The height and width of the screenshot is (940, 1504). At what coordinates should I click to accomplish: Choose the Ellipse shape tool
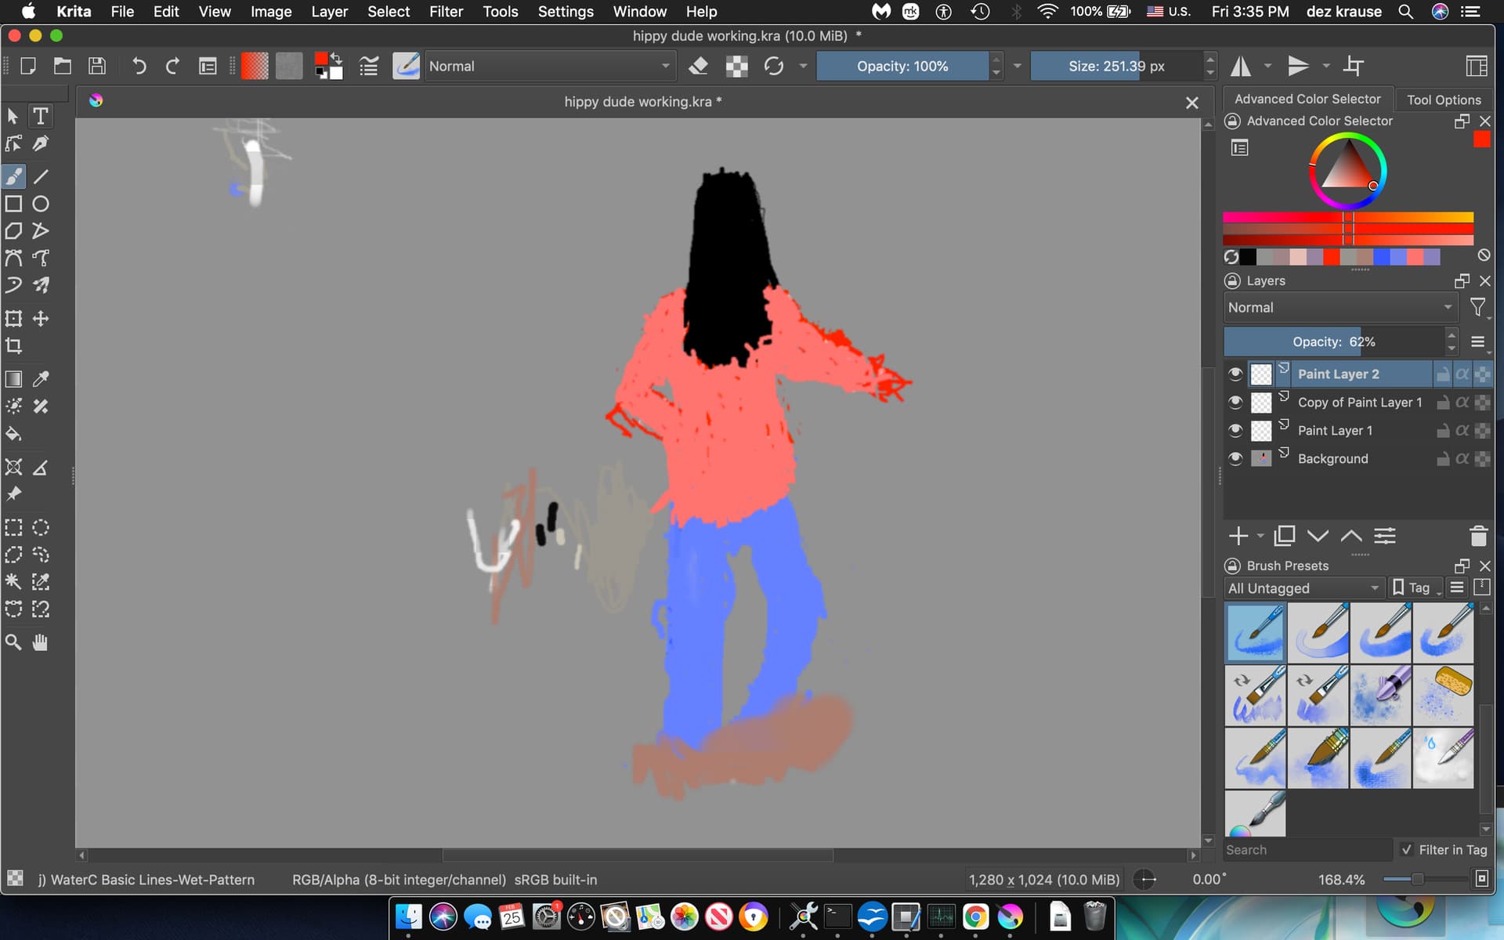(41, 204)
